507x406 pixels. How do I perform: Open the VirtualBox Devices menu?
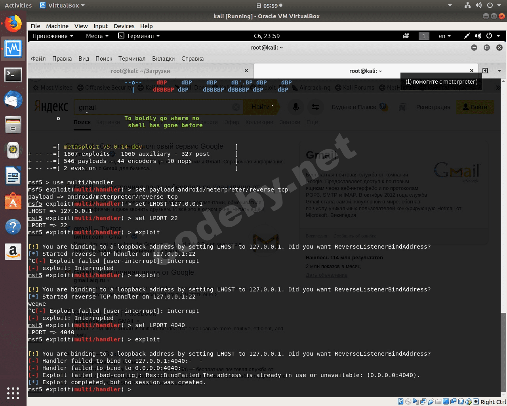pos(124,26)
